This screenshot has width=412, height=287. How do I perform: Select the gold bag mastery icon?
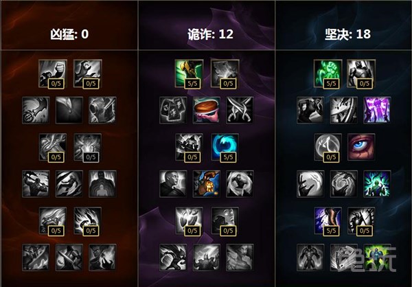(206, 184)
